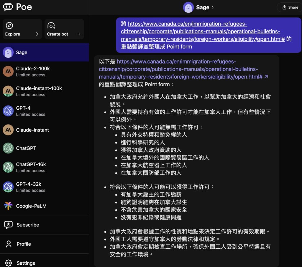Click text '重點翻譯並整理成 Point form' in user message
The width and height of the screenshot is (302, 267).
(156, 47)
